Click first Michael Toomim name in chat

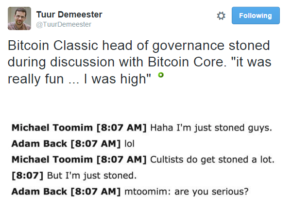click(52, 128)
